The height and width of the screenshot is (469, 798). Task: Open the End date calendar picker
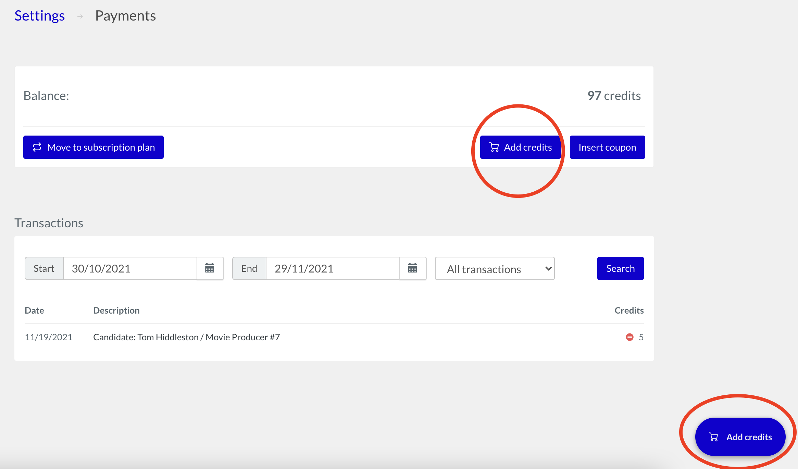413,268
